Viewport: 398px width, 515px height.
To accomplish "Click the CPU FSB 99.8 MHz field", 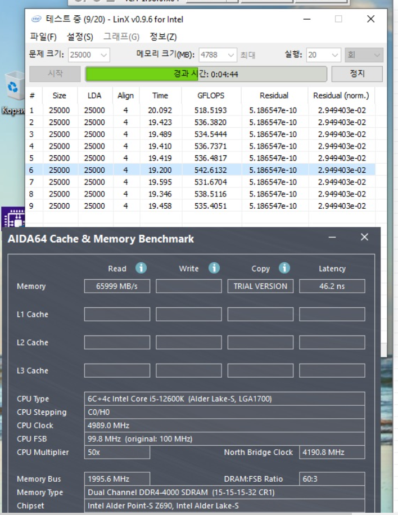I will [224, 439].
